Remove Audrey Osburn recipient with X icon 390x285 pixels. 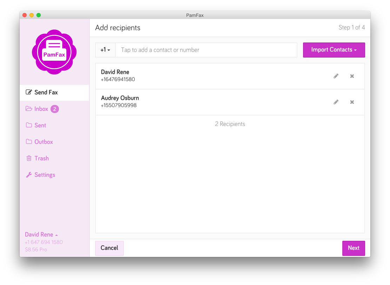[x=352, y=102]
